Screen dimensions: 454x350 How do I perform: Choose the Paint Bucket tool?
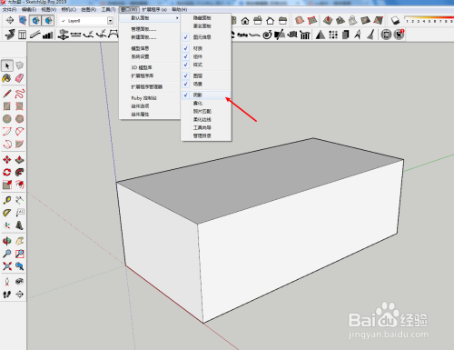(6, 78)
